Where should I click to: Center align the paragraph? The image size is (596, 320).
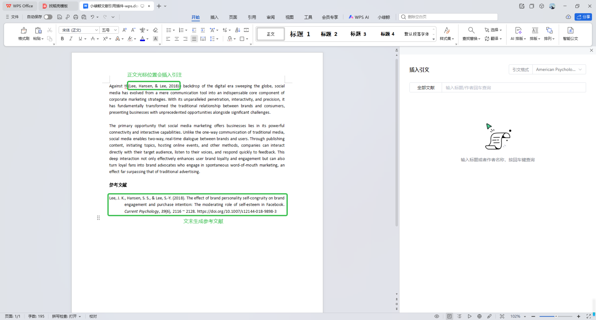[x=177, y=39]
